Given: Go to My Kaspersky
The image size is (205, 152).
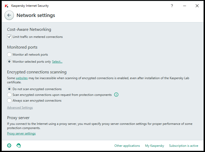Looking at the screenshot, I should pyautogui.click(x=154, y=146).
